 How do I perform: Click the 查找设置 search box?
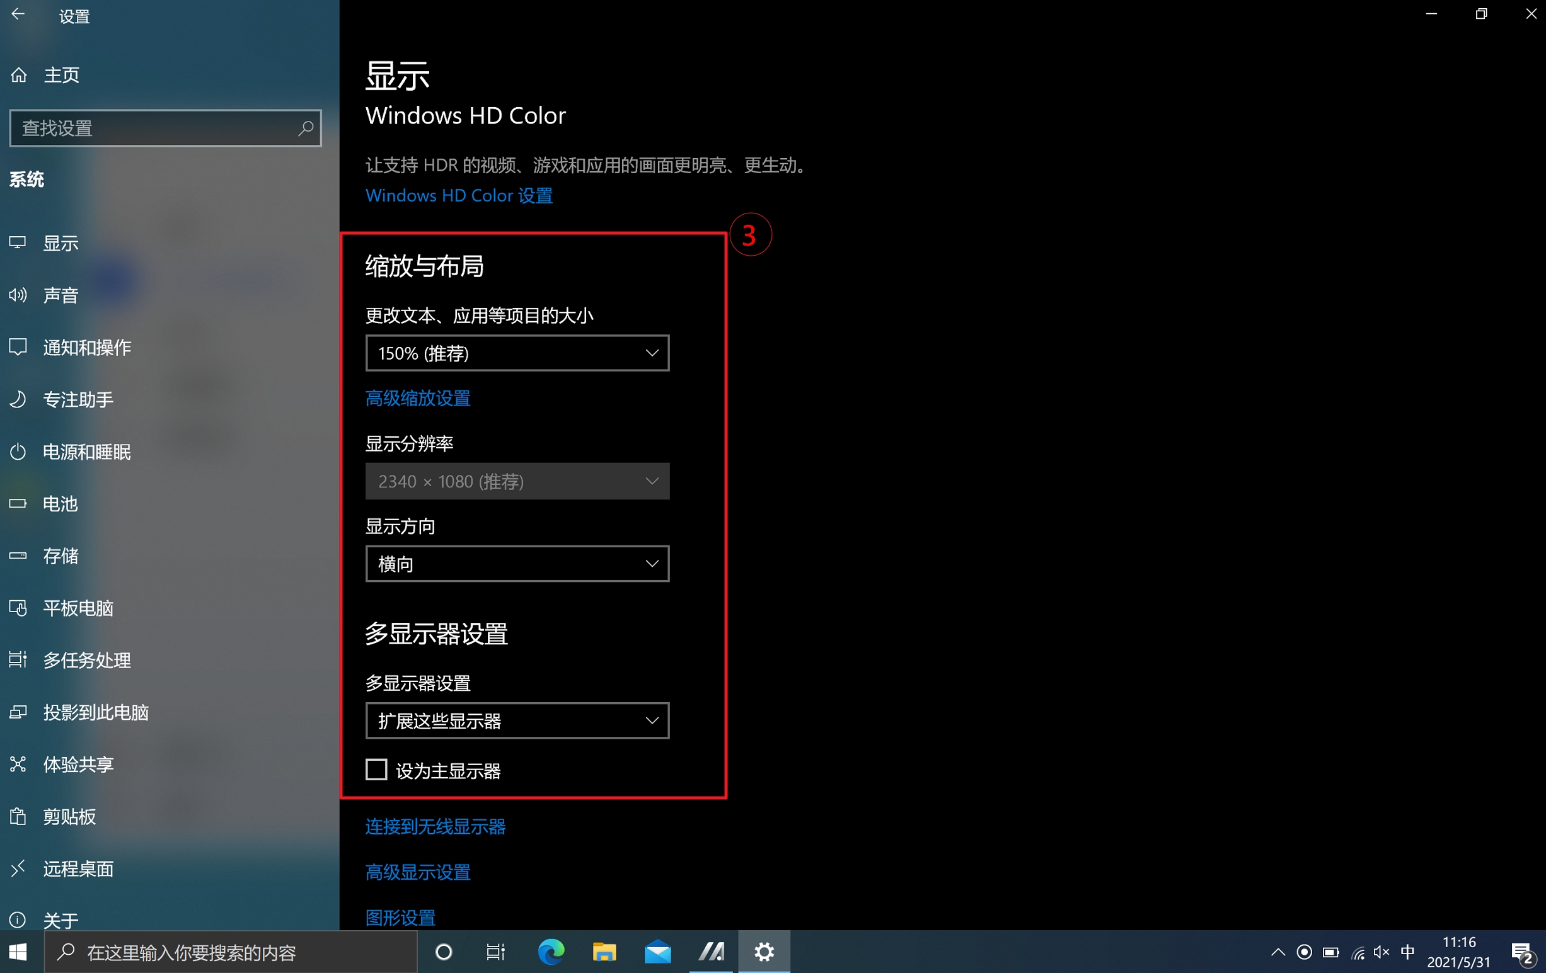pos(166,128)
